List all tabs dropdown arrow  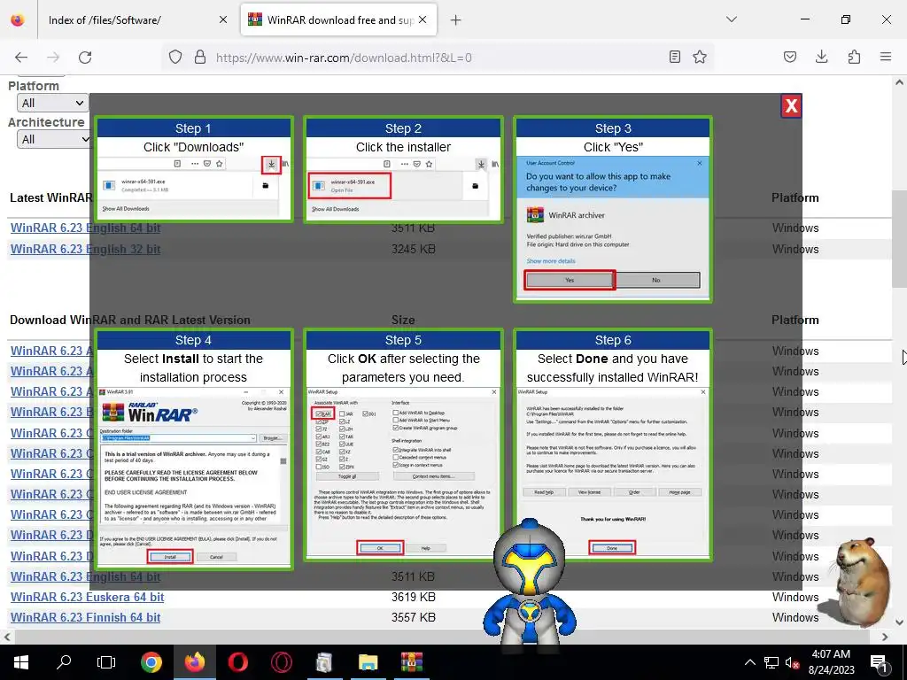click(x=731, y=19)
